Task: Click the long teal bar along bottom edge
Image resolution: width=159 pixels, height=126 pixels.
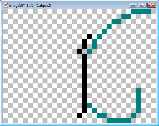Action: (x=119, y=120)
